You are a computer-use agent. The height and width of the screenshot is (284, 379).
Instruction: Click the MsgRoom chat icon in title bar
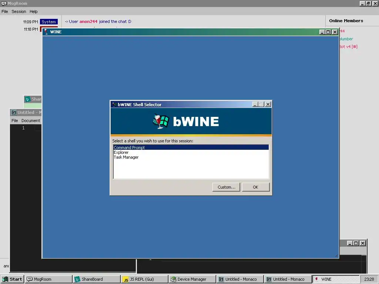(x=4, y=3)
